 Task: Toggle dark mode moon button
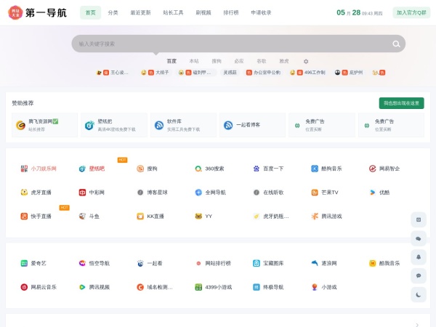coord(419,295)
